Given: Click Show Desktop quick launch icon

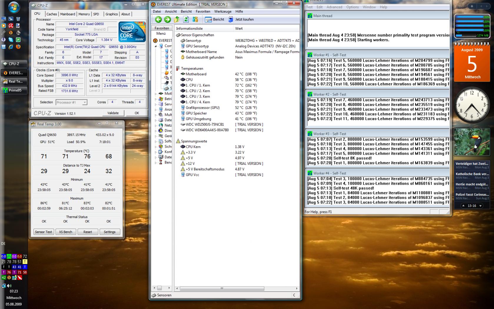Looking at the screenshot, I should 4,19.
